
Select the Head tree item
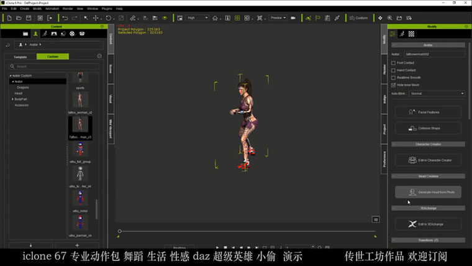tap(19, 93)
